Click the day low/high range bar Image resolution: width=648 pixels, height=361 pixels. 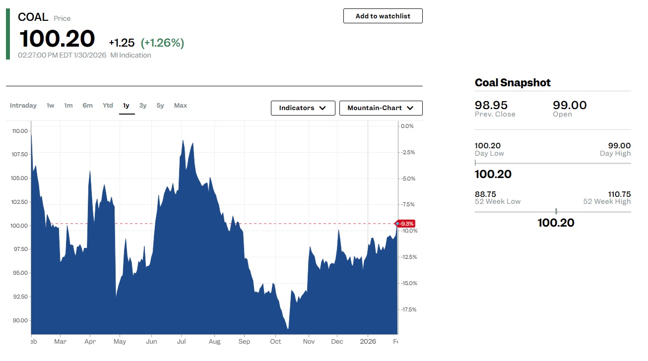[553, 163]
